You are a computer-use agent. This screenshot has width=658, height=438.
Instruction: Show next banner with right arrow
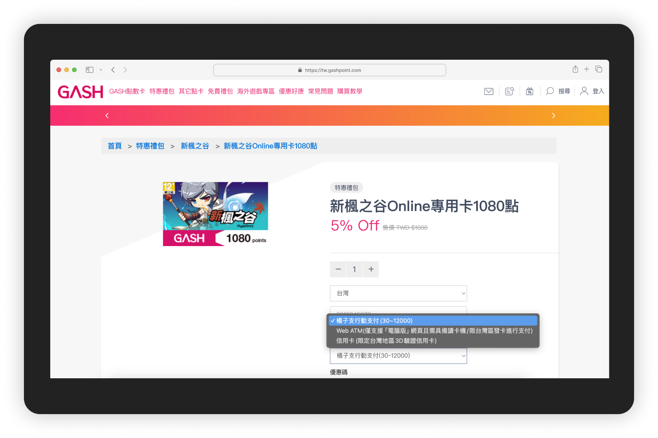554,115
